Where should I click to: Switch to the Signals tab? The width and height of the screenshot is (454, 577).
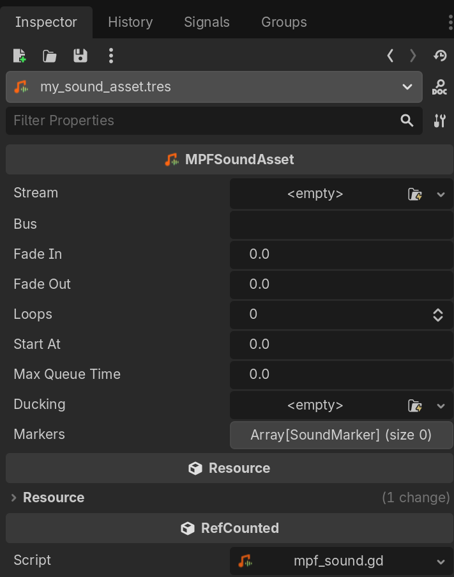206,22
